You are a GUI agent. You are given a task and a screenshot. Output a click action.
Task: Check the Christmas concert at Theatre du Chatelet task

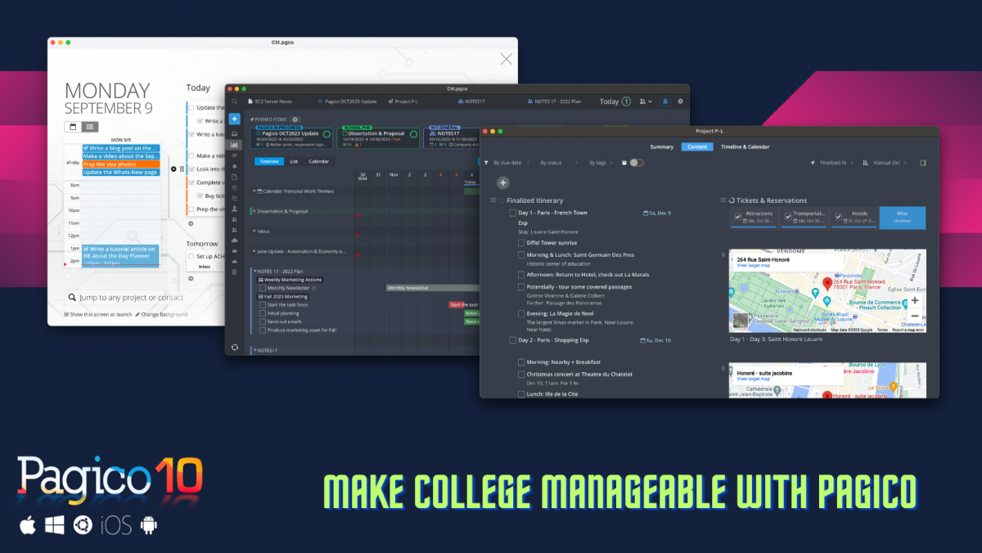pos(521,375)
